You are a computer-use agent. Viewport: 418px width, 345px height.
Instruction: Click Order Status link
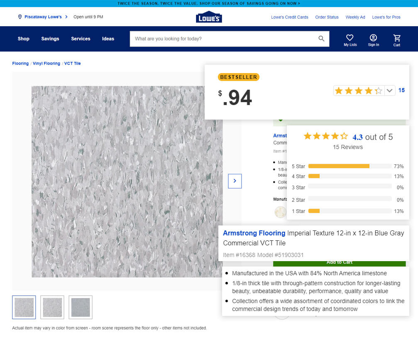click(x=327, y=17)
